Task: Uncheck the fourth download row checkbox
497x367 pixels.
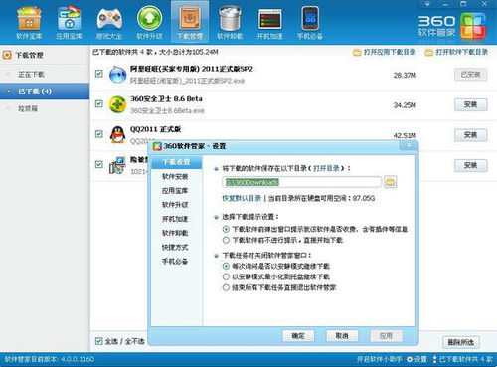Action: pos(98,164)
